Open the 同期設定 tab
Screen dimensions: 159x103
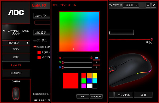coord(16,73)
